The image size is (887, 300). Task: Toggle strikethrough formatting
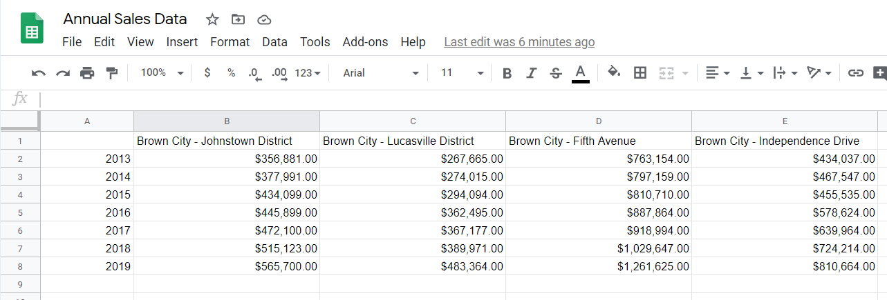pyautogui.click(x=556, y=73)
